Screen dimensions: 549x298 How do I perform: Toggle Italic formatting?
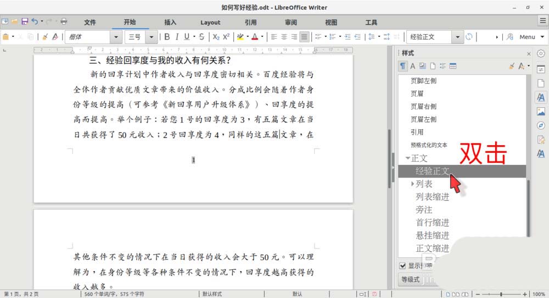177,36
